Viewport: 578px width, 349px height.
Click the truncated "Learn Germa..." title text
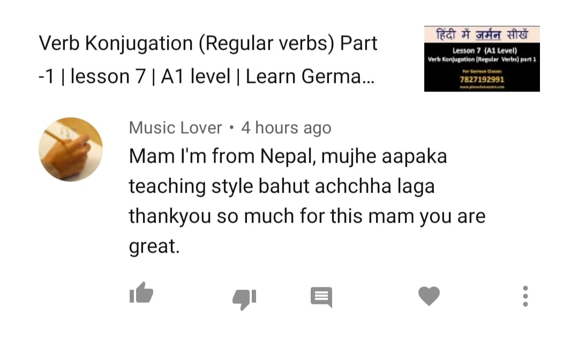coord(310,77)
